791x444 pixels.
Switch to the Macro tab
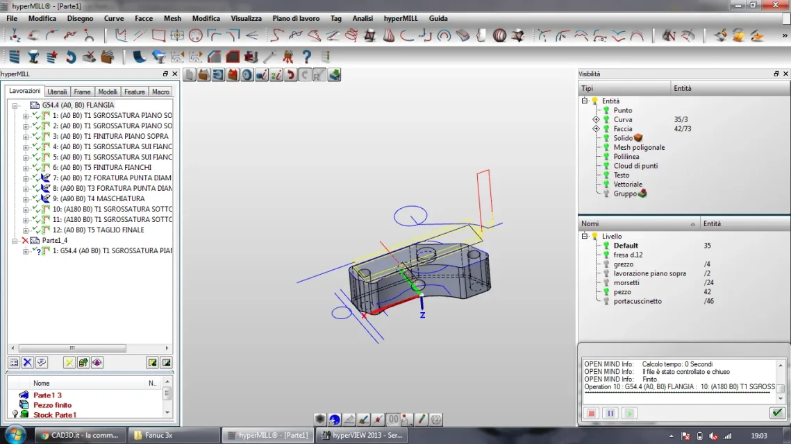coord(161,92)
